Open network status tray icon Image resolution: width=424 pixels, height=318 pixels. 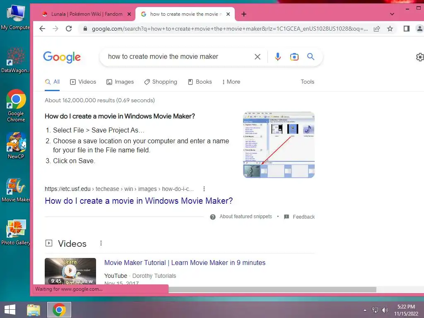point(375,310)
